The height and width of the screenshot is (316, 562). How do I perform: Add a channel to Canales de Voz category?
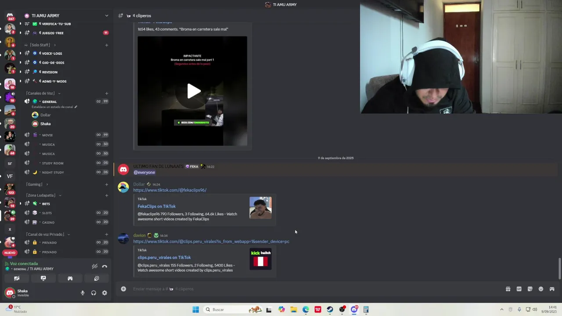pos(106,93)
